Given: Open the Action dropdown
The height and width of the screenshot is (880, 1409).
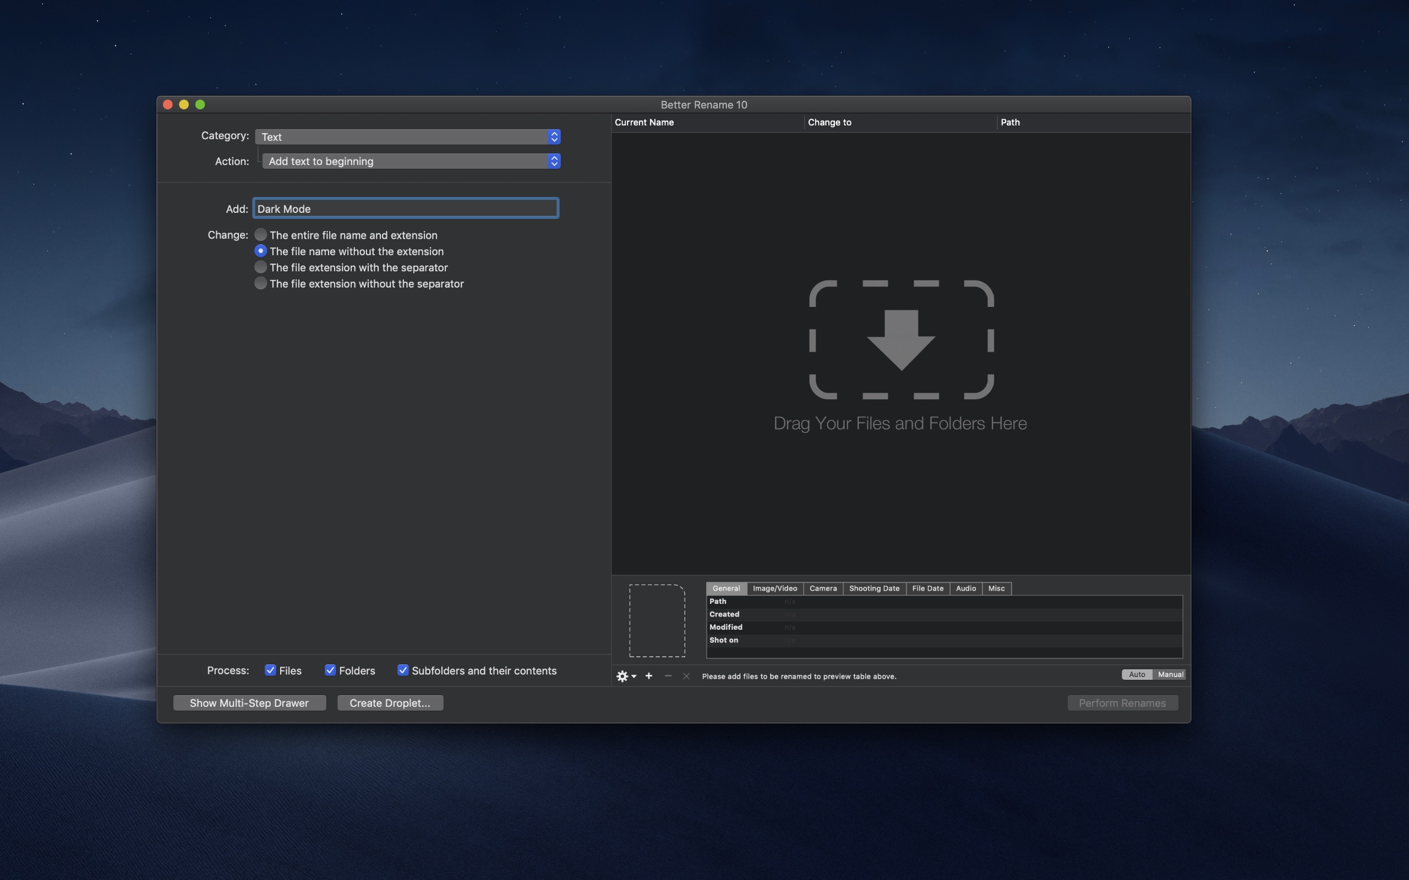Looking at the screenshot, I should pos(411,161).
